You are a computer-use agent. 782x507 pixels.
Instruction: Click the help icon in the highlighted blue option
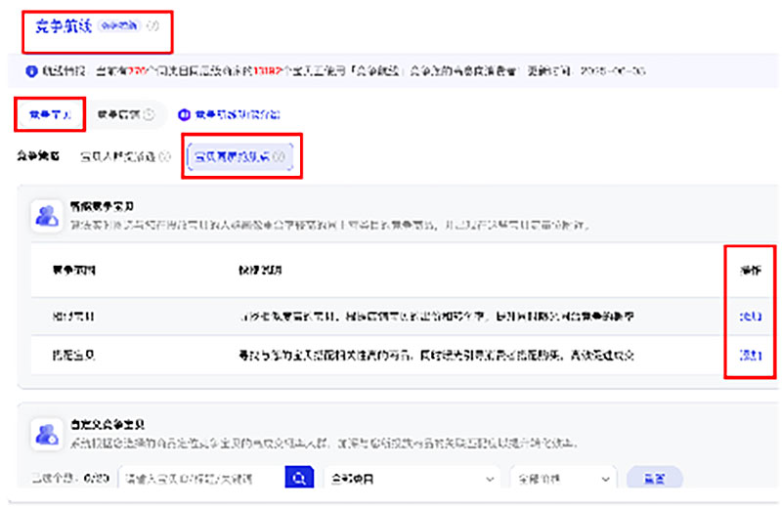tap(279, 156)
